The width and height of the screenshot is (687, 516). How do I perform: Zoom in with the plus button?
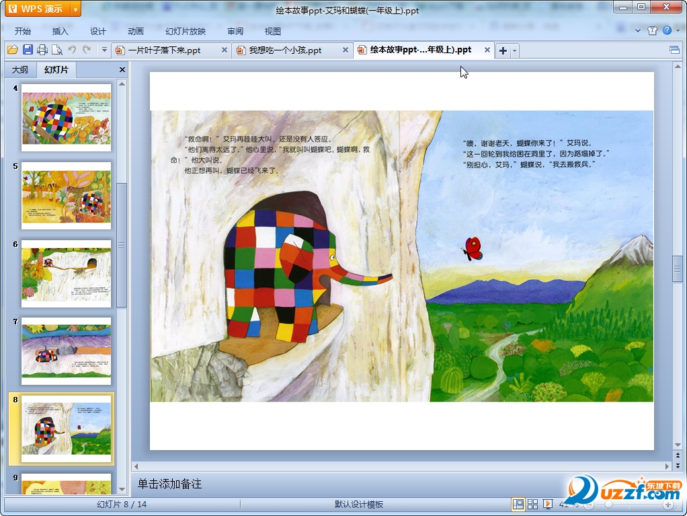[668, 505]
